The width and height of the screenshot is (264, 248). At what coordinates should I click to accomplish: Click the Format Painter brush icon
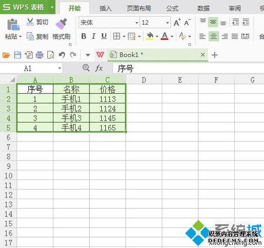(61, 24)
